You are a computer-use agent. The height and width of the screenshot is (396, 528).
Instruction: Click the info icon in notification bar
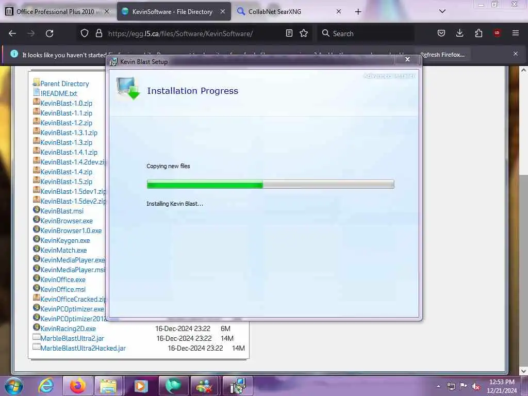[14, 54]
